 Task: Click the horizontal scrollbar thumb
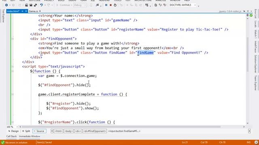click(x=121, y=127)
